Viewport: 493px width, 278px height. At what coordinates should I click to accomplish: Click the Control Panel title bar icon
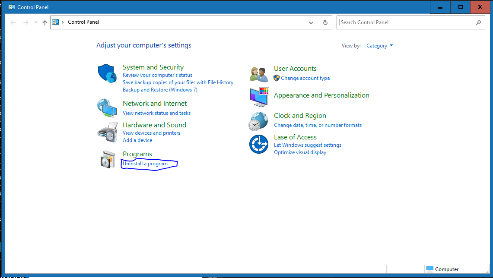click(x=12, y=7)
